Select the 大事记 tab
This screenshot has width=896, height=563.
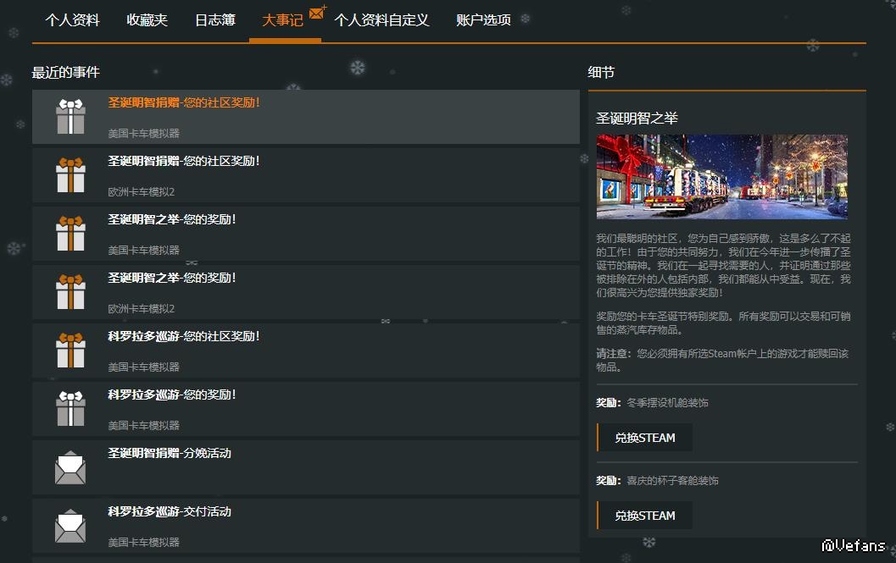tap(281, 20)
